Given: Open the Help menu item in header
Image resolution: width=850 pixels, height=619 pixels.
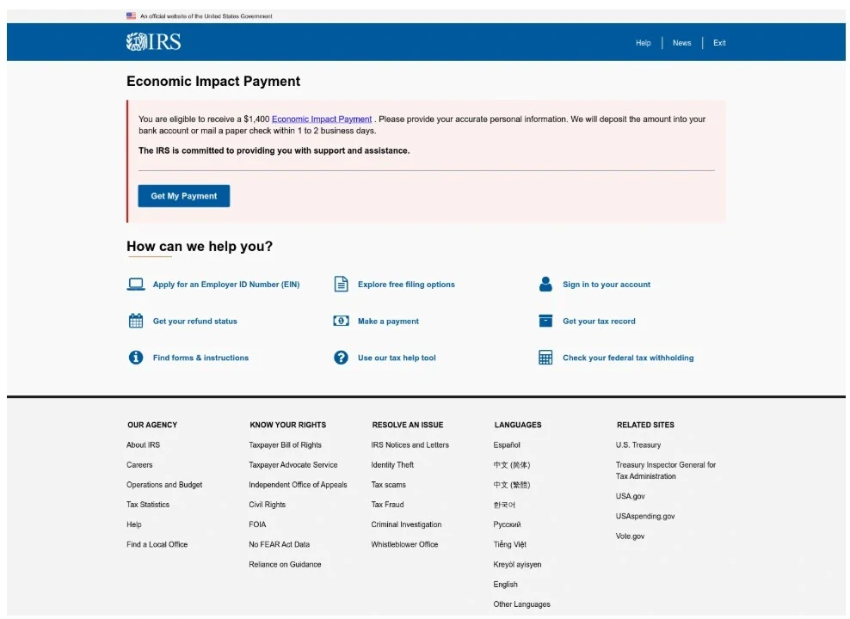Looking at the screenshot, I should (x=644, y=43).
